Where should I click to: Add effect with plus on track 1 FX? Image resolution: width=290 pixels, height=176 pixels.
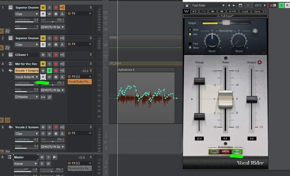(x=90, y=13)
